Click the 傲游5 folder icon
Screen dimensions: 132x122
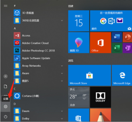click(x=17, y=81)
